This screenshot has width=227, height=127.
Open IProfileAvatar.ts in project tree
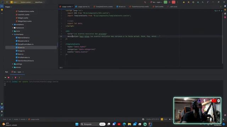tap(24, 58)
